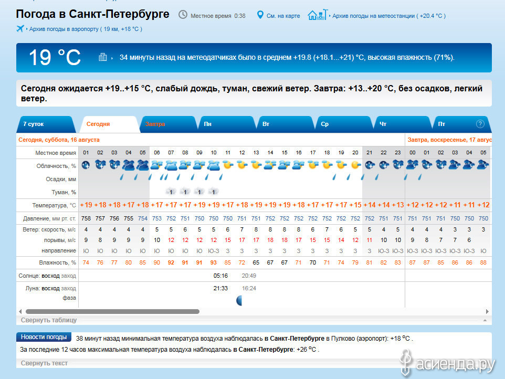This screenshot has width=505, height=379.
Task: Click the sun icon at hour 12 today
Action: [242, 165]
